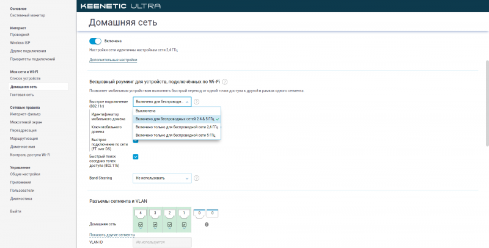Open 'Приоритеты подключений' menu item

tap(32, 59)
